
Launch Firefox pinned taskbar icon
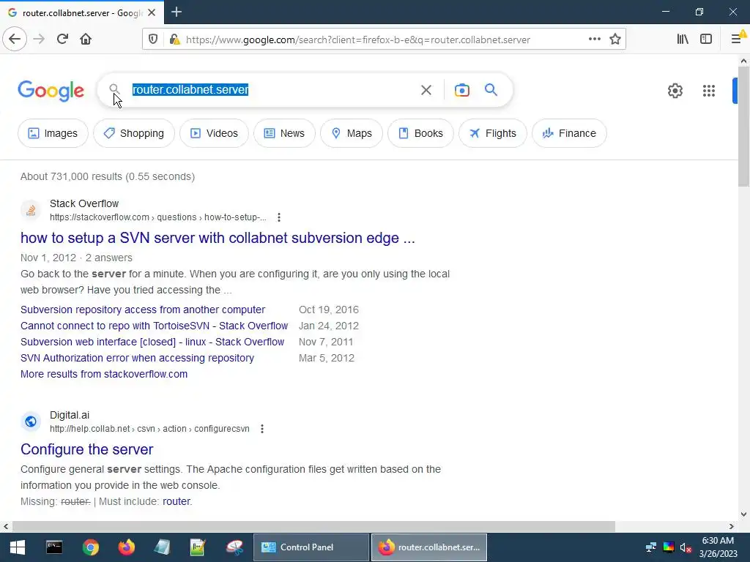pos(126,547)
